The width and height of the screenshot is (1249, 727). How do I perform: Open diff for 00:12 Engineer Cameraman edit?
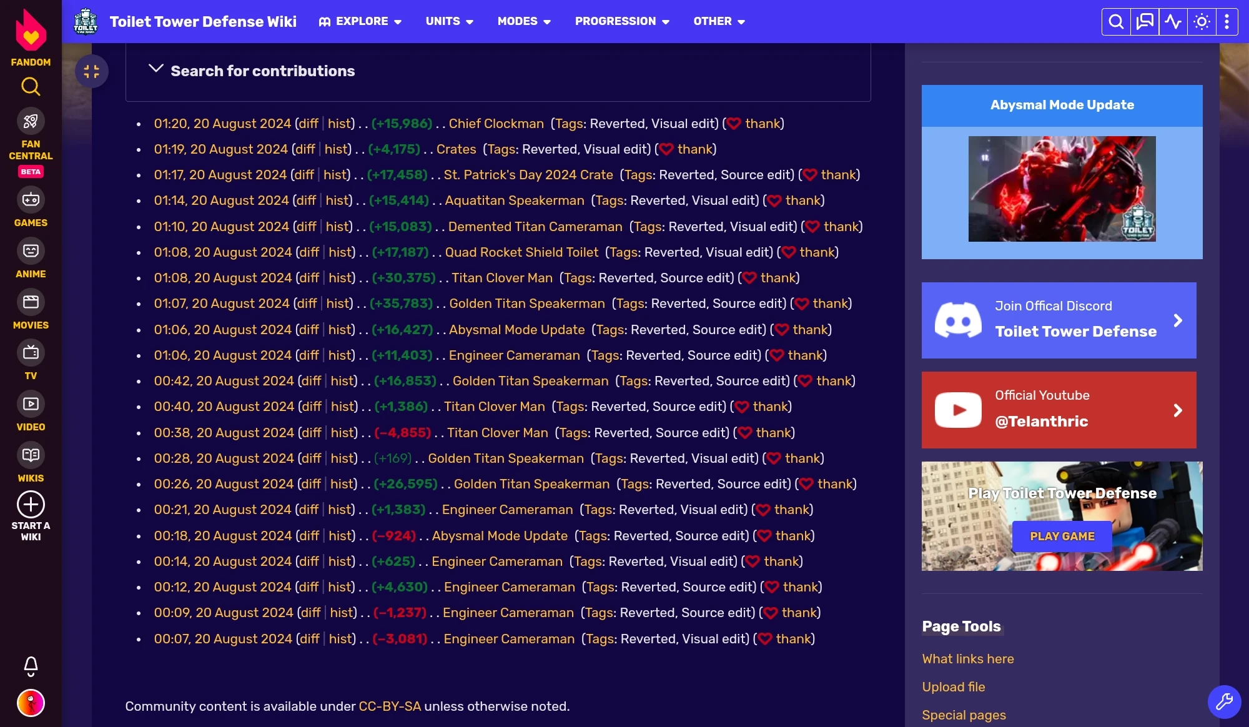click(309, 587)
